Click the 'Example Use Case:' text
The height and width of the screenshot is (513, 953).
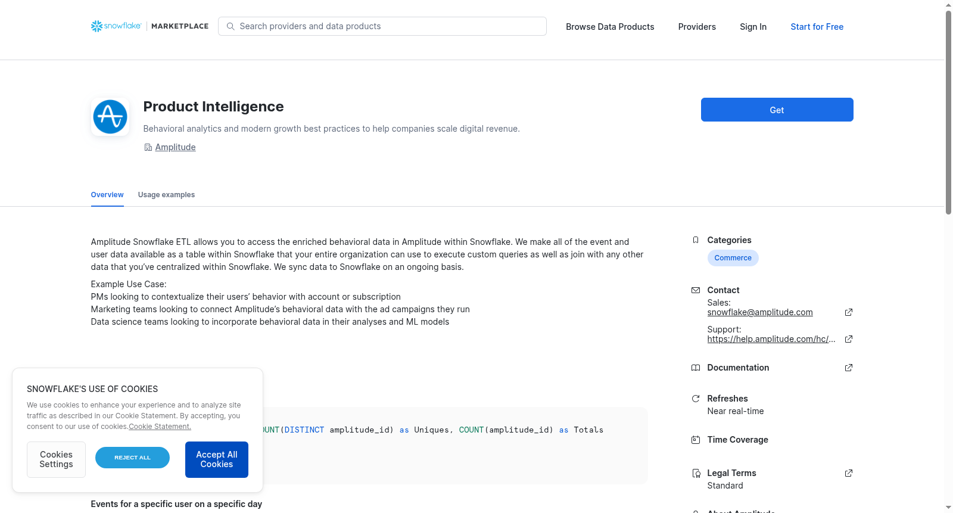click(129, 284)
